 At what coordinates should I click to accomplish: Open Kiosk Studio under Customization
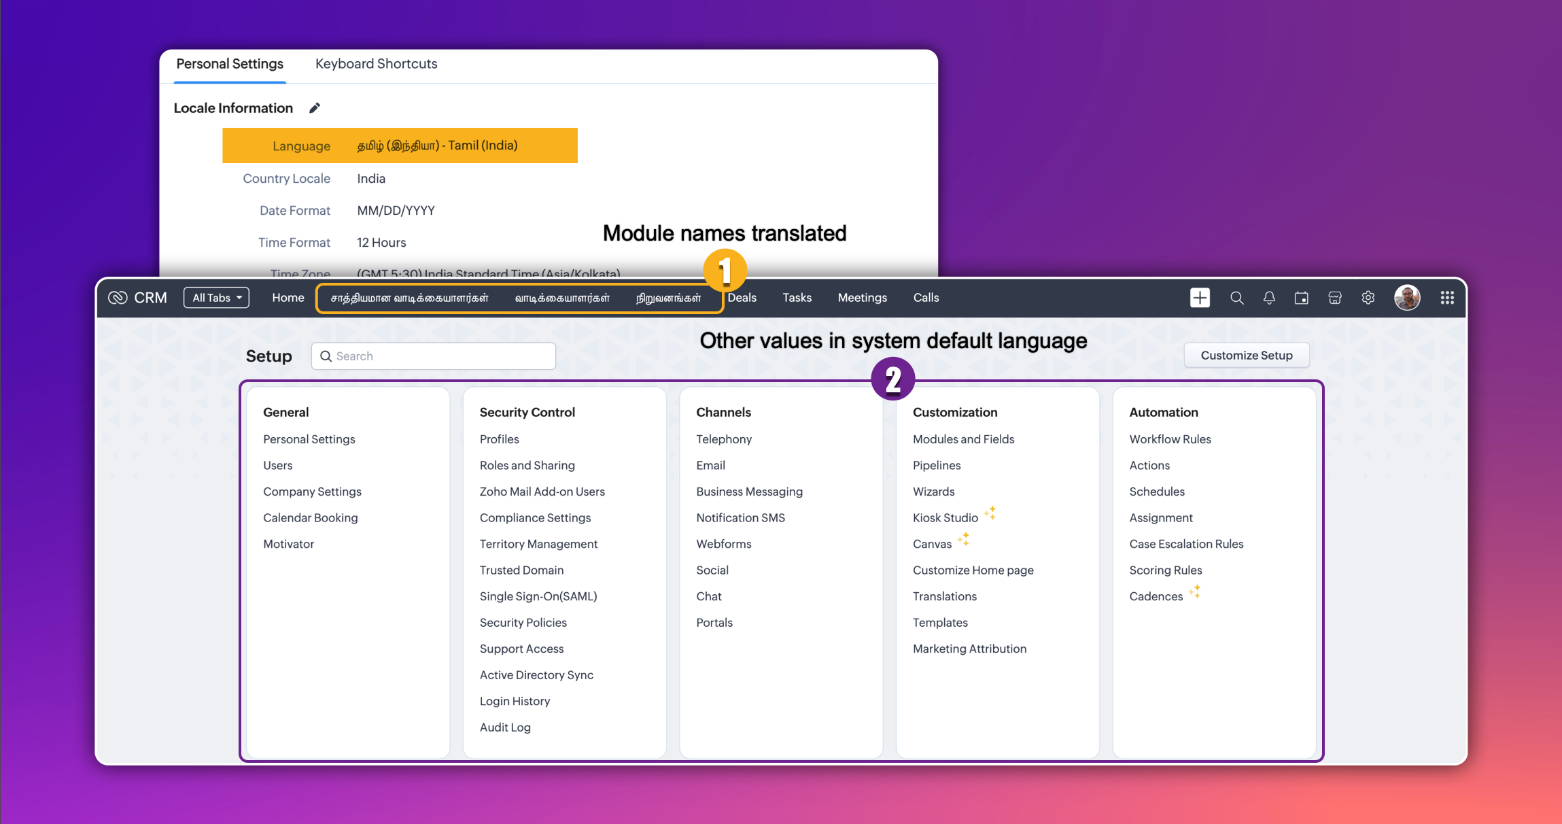click(x=945, y=518)
